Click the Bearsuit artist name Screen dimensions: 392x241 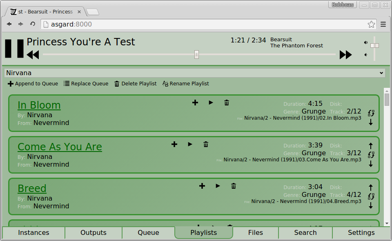click(281, 40)
